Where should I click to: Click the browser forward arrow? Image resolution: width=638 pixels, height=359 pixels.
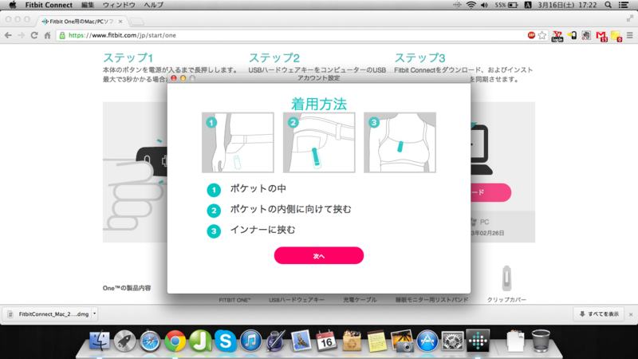click(22, 35)
